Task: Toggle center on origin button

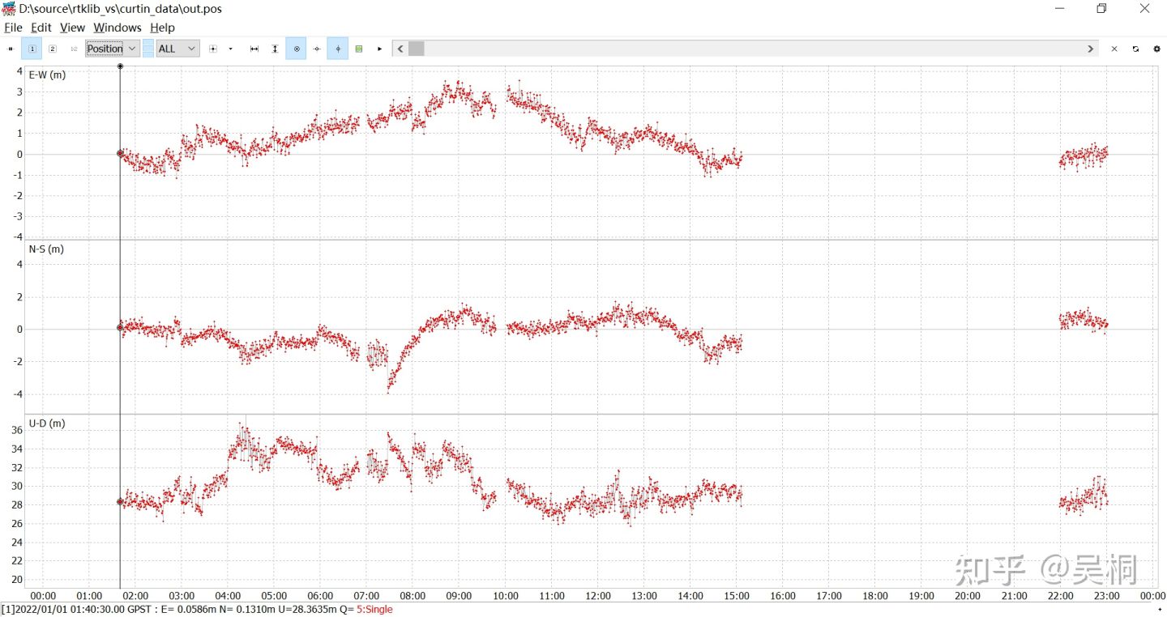Action: pos(297,49)
